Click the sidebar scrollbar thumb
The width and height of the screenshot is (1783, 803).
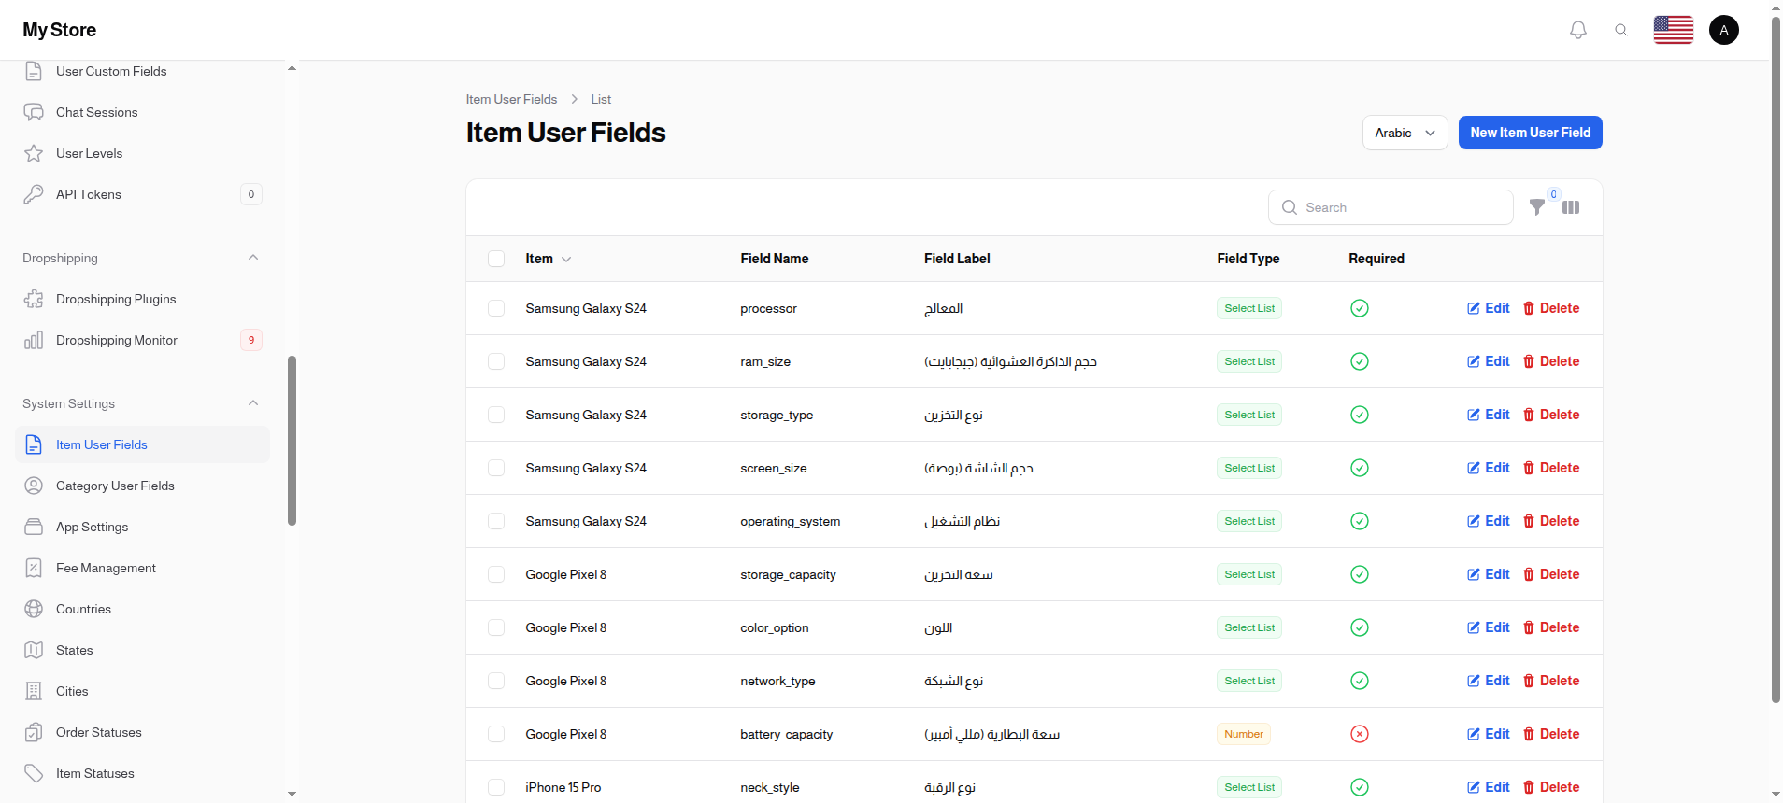pos(292,441)
